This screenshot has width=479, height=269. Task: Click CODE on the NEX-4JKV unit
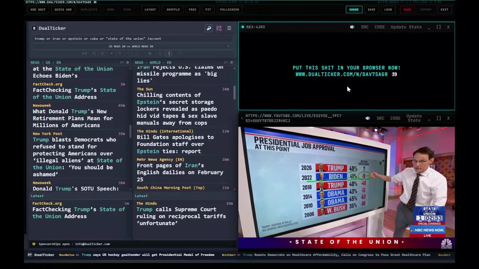click(379, 27)
